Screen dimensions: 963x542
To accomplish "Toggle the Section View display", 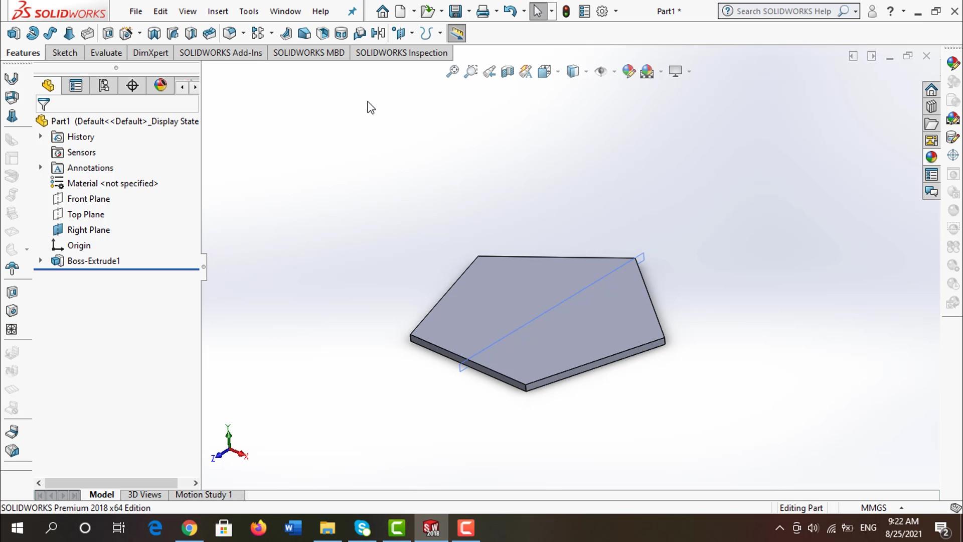I will [508, 71].
